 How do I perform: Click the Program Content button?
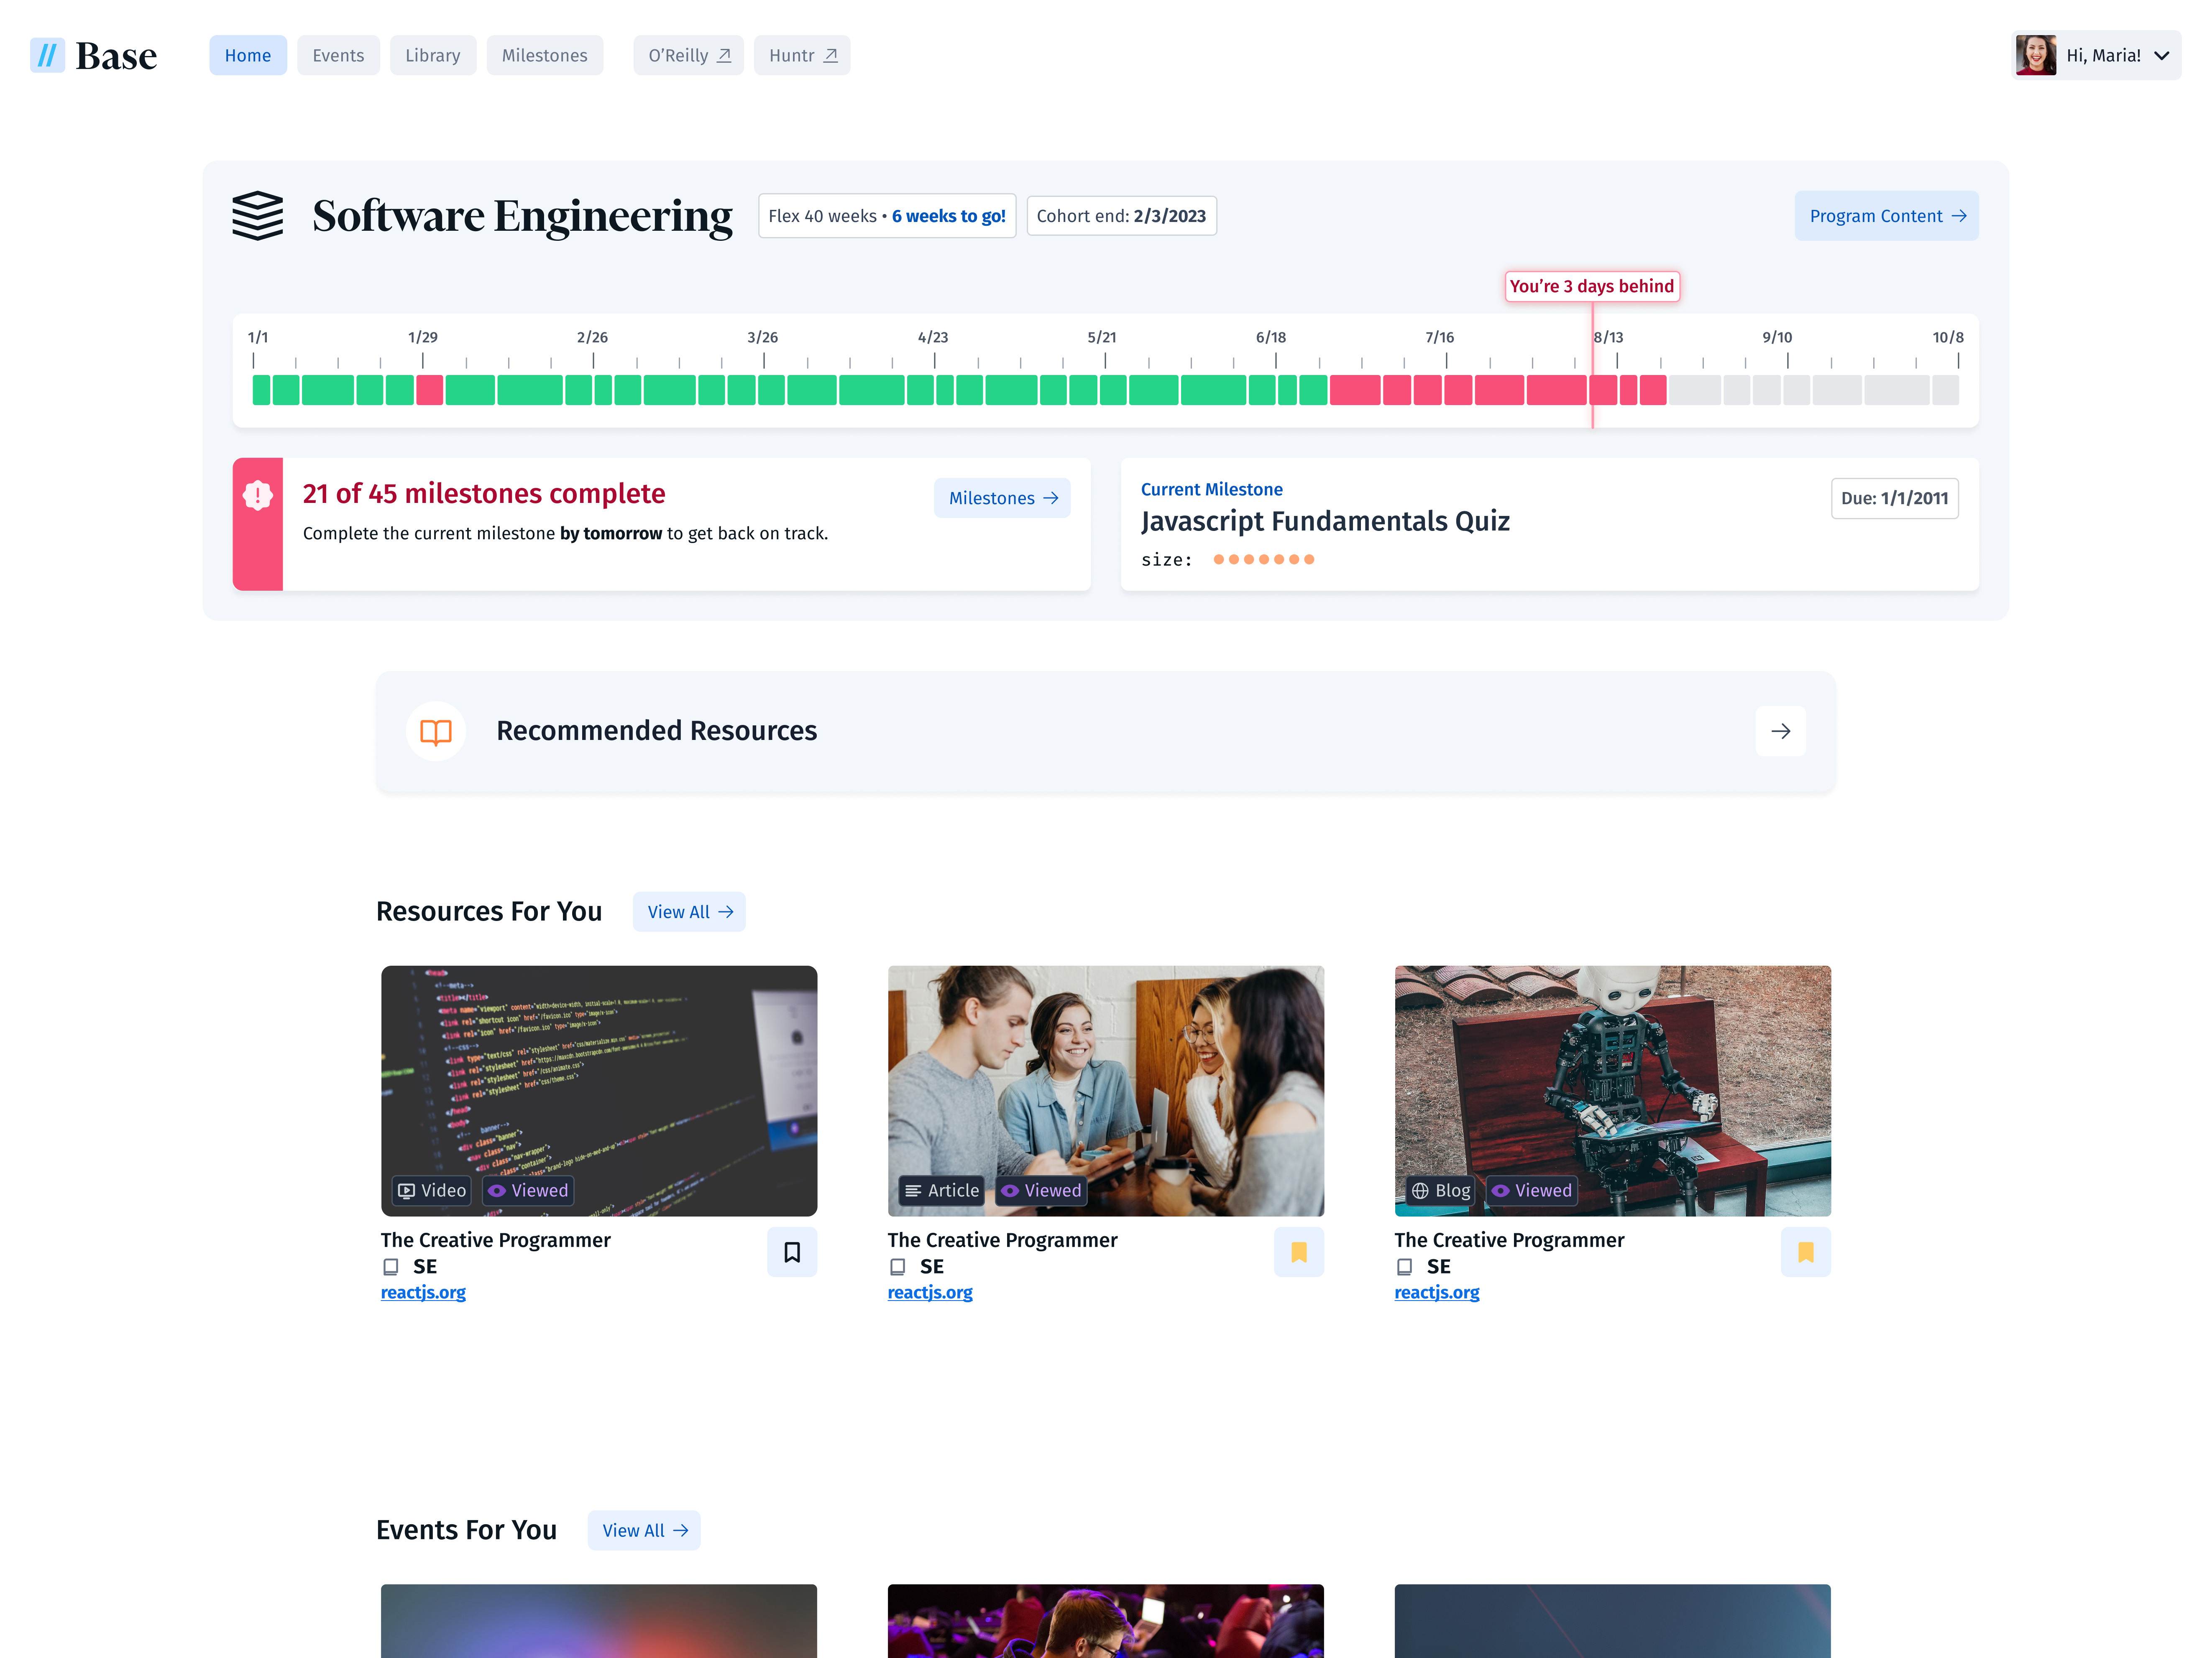click(x=1886, y=216)
